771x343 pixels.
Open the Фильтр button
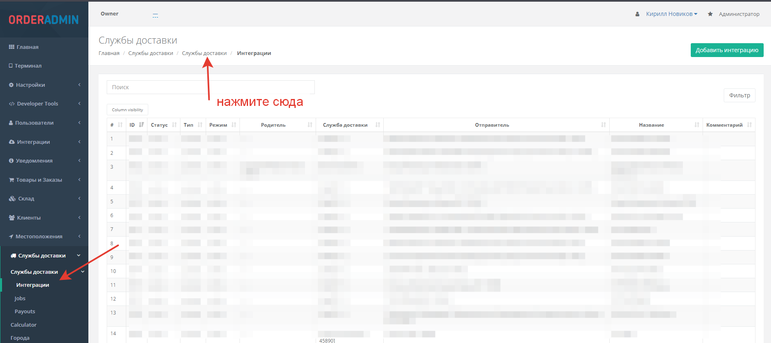coord(740,95)
